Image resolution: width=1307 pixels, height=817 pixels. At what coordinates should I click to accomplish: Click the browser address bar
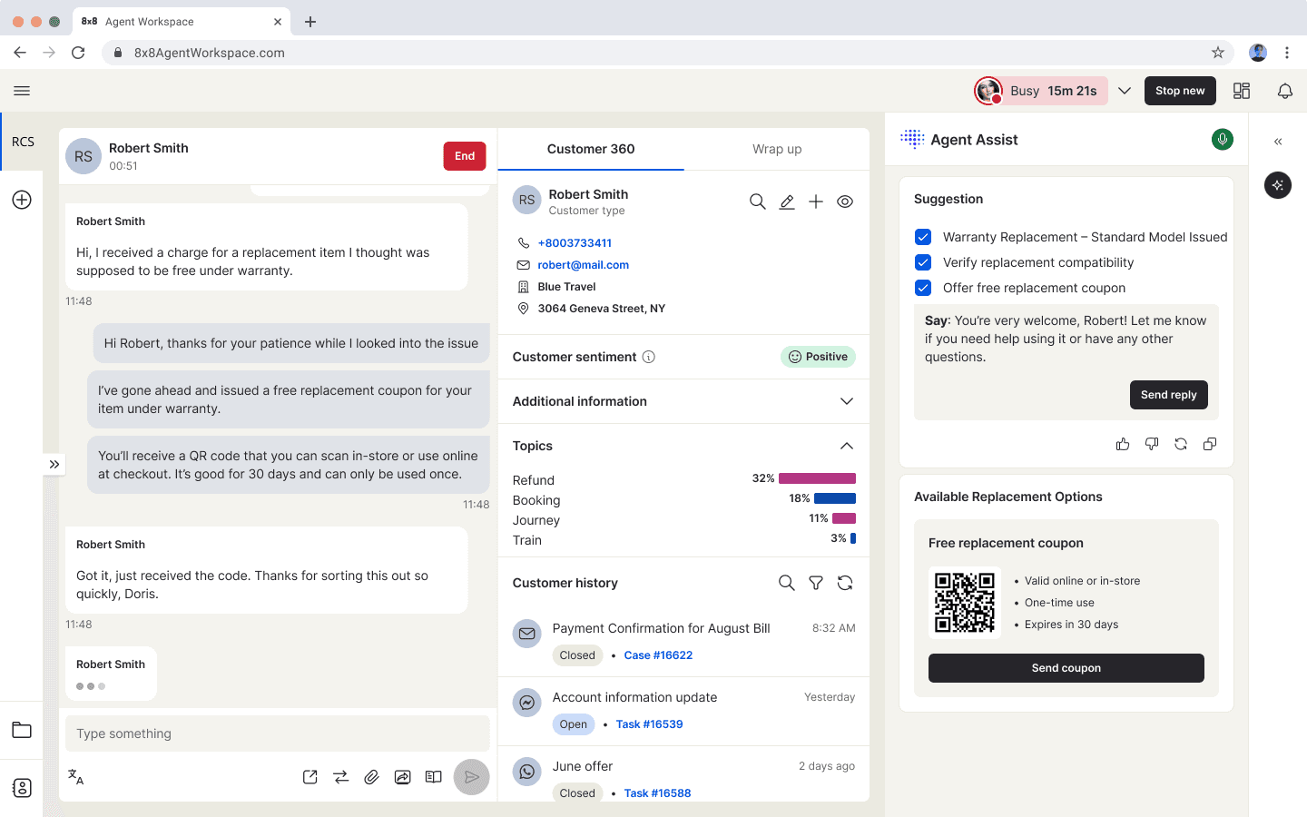pyautogui.click(x=667, y=53)
